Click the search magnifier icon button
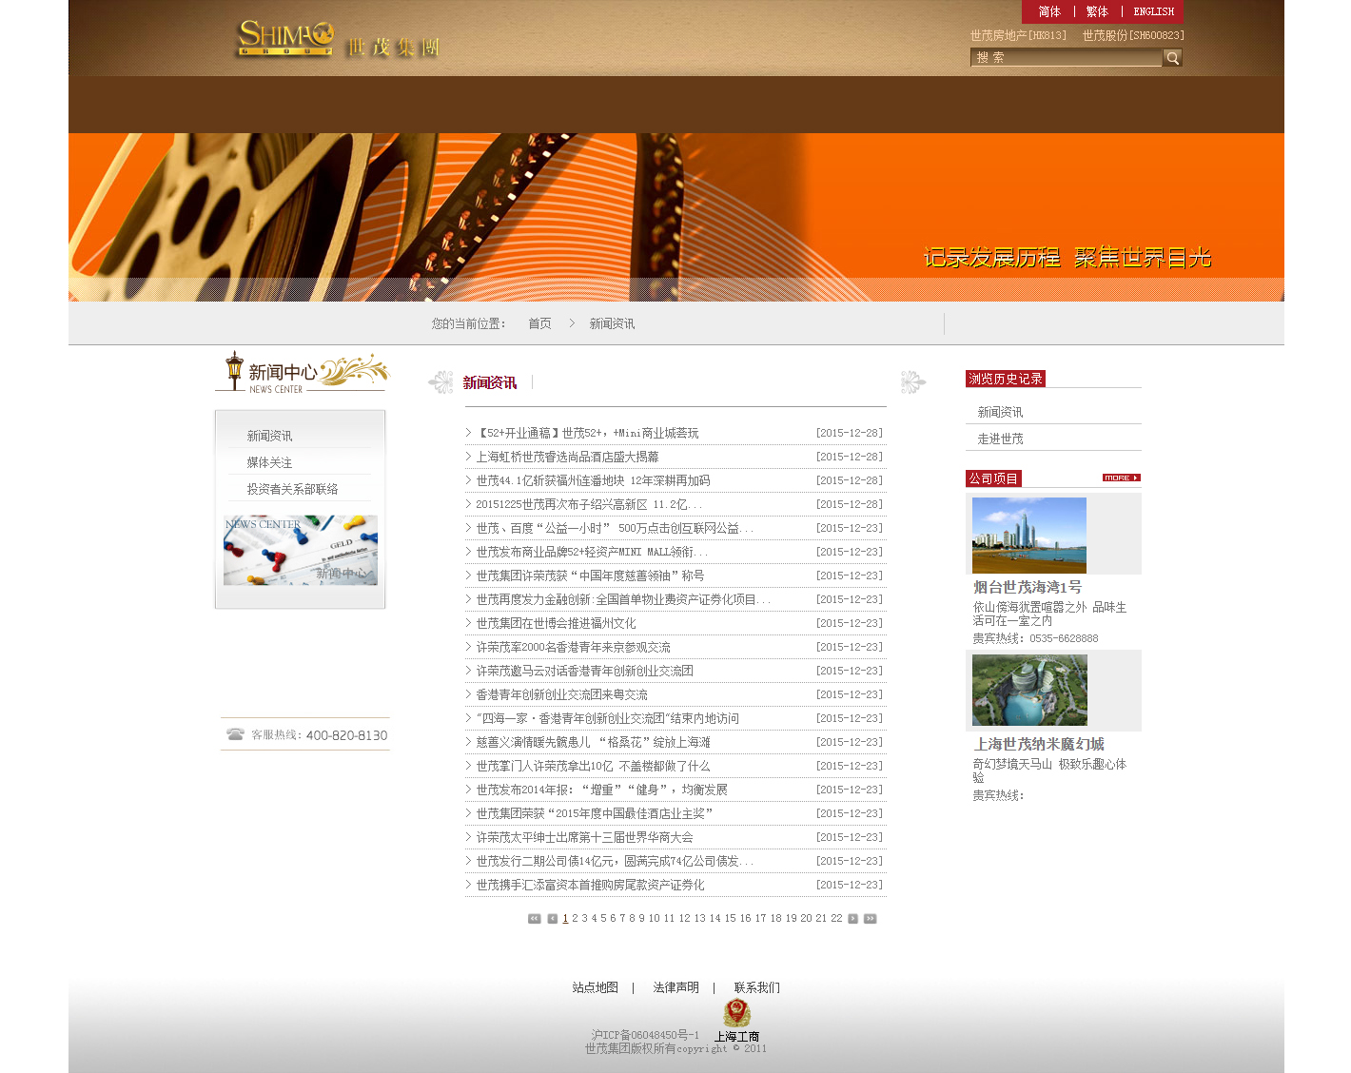Viewport: 1351px width, 1073px height. pos(1172,58)
